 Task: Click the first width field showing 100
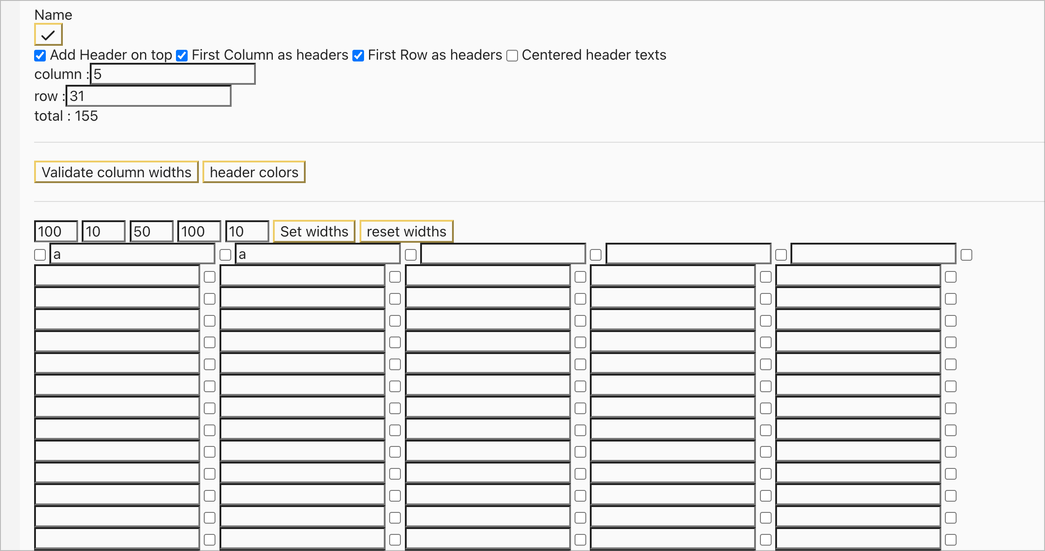click(x=56, y=232)
